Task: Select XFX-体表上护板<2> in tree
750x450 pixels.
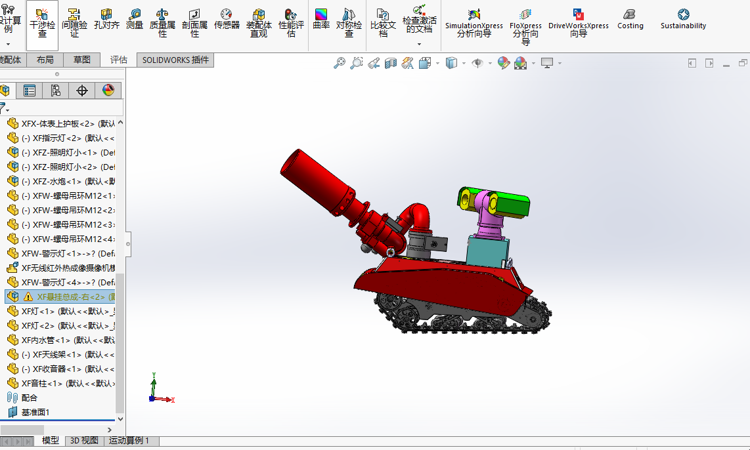Action: tap(60, 124)
